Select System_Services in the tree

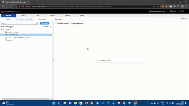[x=12, y=32]
